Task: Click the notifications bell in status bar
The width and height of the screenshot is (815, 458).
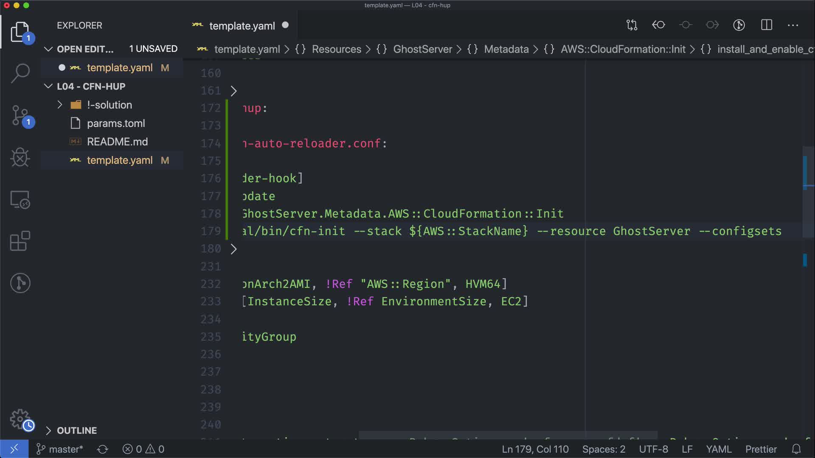Action: (x=796, y=449)
